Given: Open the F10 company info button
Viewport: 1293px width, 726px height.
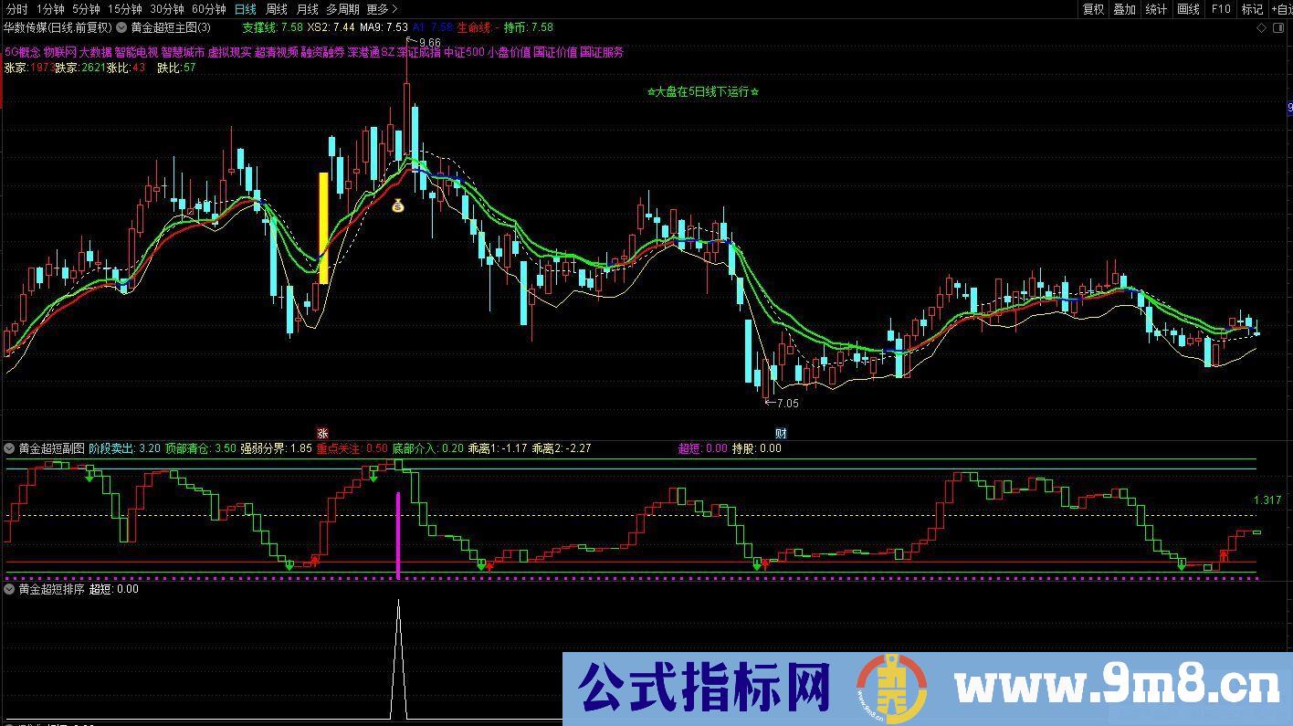Looking at the screenshot, I should pyautogui.click(x=1221, y=9).
